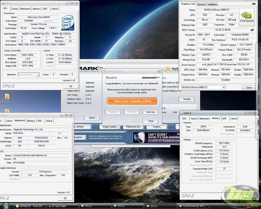Switch to TechPowerUp GPU-Z taskbar item
This screenshot has width=261, height=209.
[x=193, y=206]
